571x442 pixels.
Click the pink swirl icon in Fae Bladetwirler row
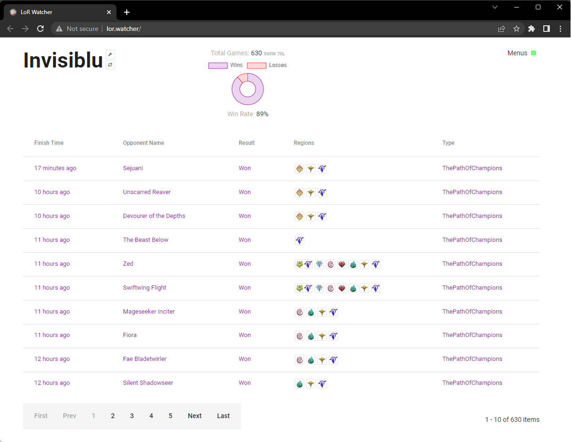(x=300, y=360)
